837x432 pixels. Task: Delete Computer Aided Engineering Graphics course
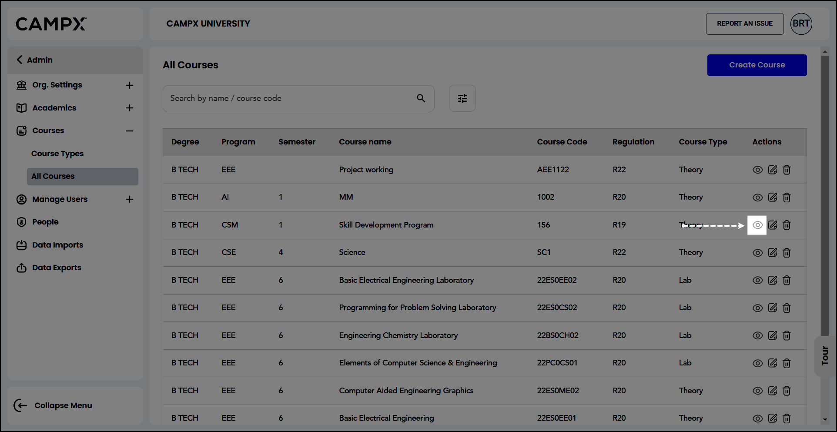787,391
